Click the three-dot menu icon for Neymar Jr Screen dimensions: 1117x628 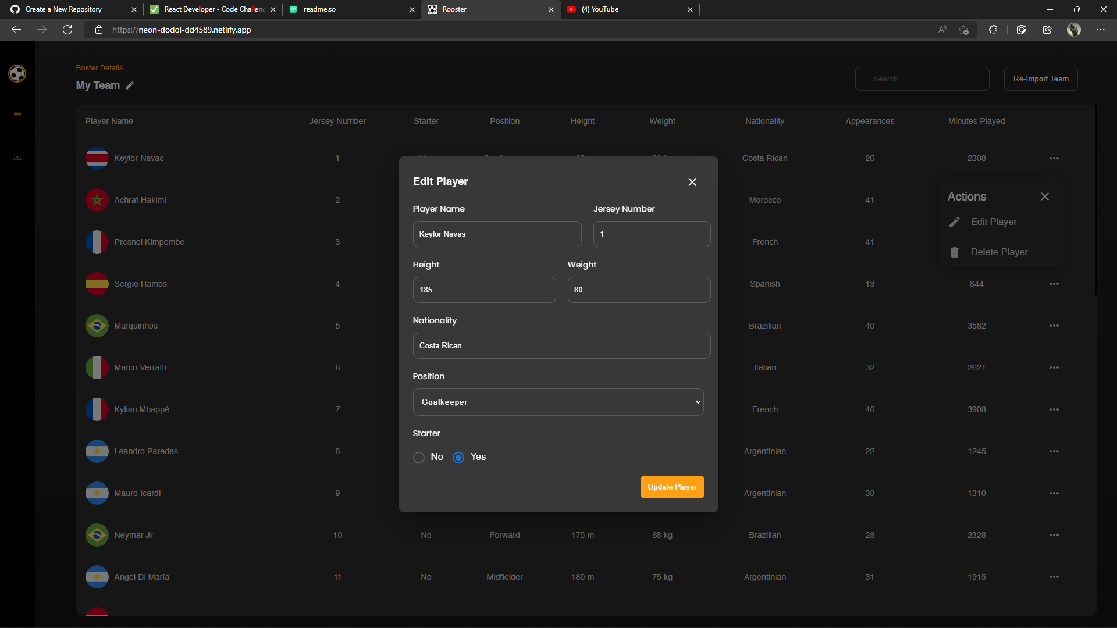(1054, 534)
